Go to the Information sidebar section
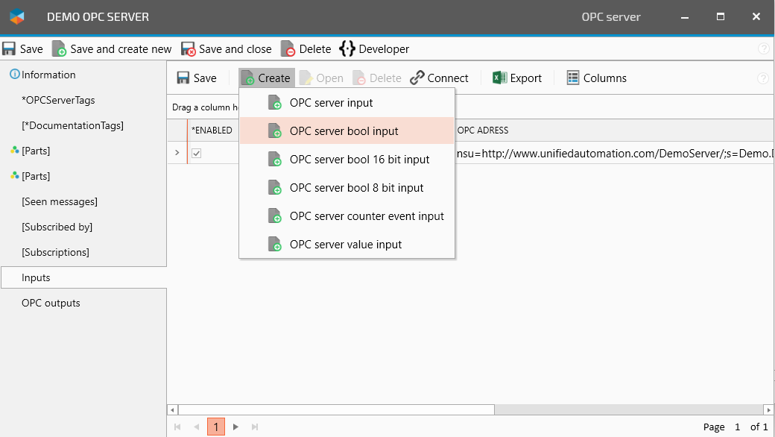This screenshot has width=775, height=437. [48, 75]
